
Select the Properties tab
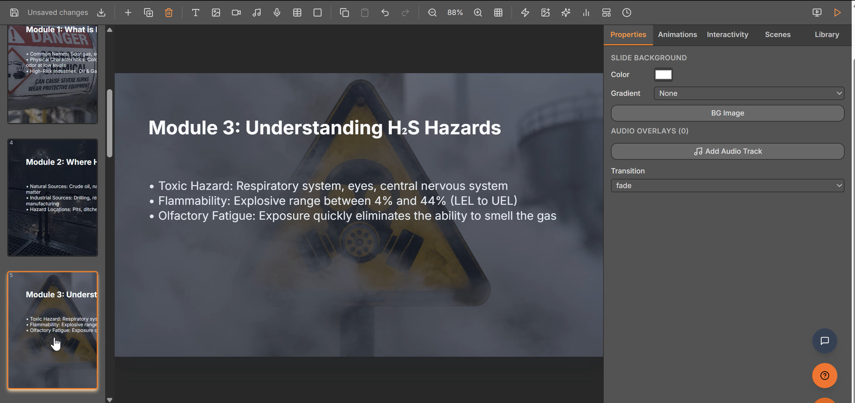click(x=628, y=35)
